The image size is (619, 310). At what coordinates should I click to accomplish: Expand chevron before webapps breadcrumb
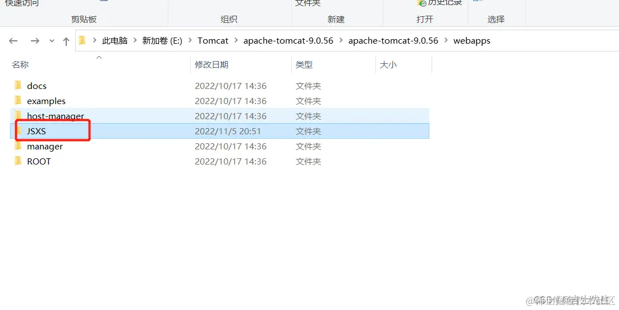click(x=446, y=40)
